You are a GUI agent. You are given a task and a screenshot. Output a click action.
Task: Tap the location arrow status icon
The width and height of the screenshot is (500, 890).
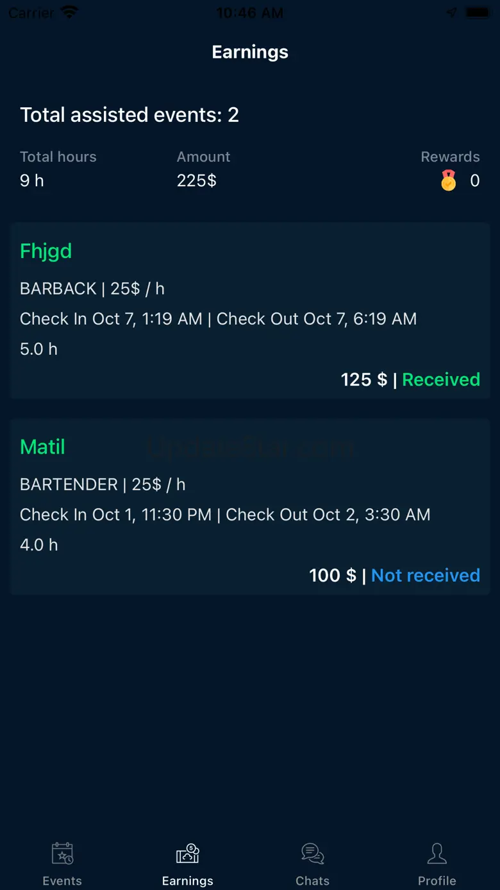[452, 12]
